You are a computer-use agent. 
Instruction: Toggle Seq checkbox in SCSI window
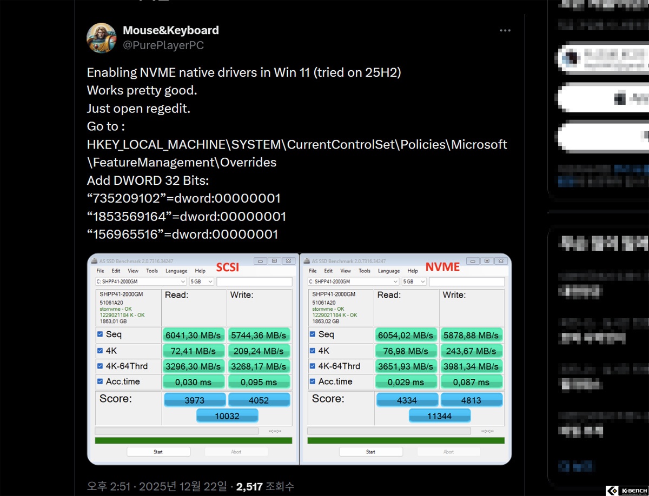point(100,334)
